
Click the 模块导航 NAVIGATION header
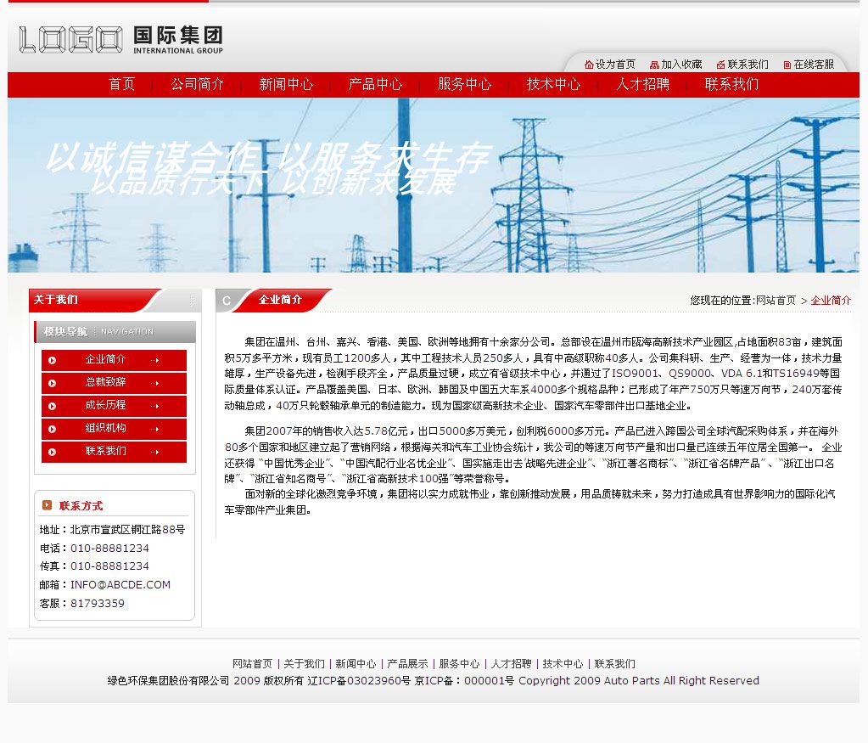(x=115, y=332)
